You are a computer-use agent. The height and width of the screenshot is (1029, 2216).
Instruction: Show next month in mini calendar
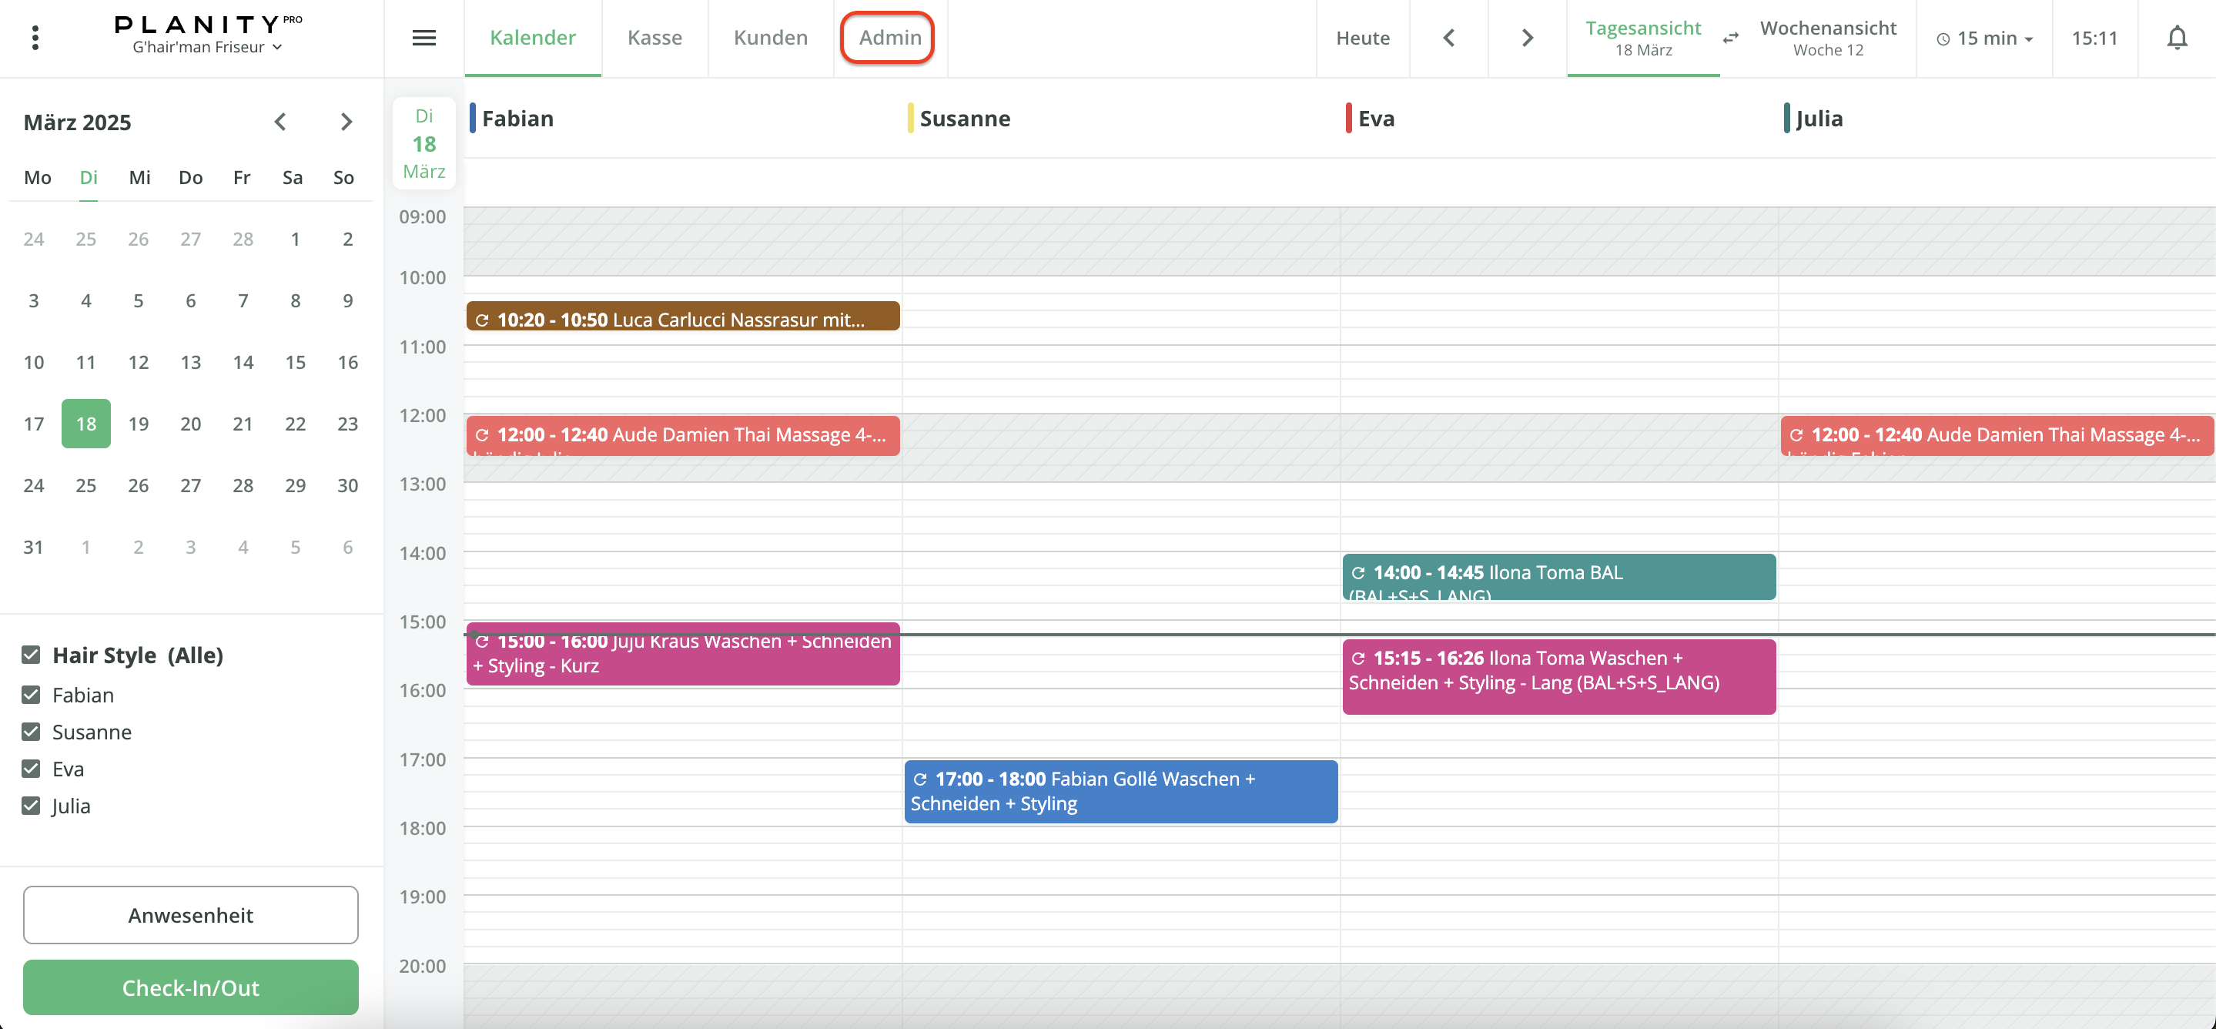[x=346, y=122]
